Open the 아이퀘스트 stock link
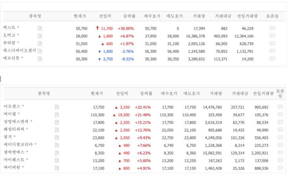This screenshot has width=292, height=178. tap(14, 160)
